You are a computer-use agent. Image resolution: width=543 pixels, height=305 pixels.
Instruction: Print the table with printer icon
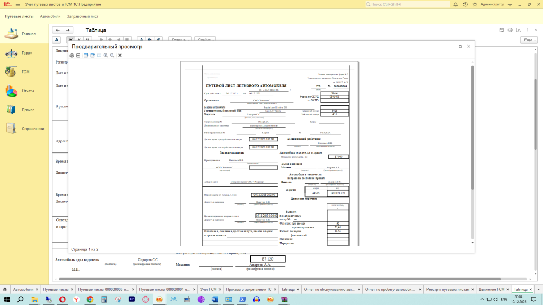[510, 30]
